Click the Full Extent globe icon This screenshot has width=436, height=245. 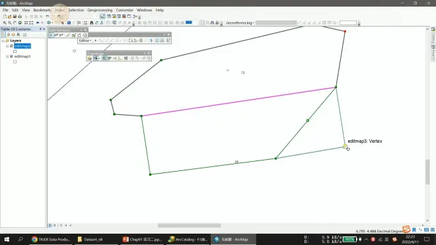coord(20,23)
